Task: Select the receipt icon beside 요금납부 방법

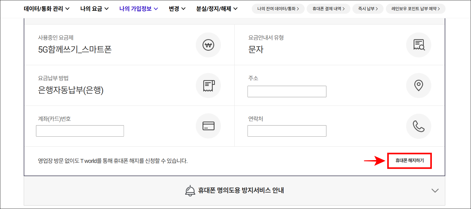Action: (x=208, y=85)
